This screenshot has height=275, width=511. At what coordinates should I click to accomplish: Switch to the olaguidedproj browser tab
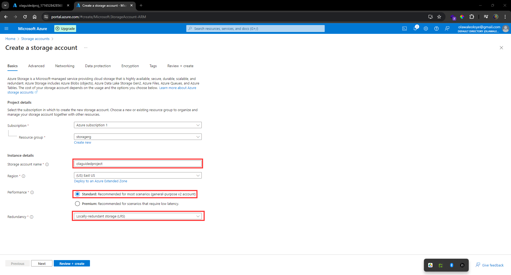coord(41,5)
